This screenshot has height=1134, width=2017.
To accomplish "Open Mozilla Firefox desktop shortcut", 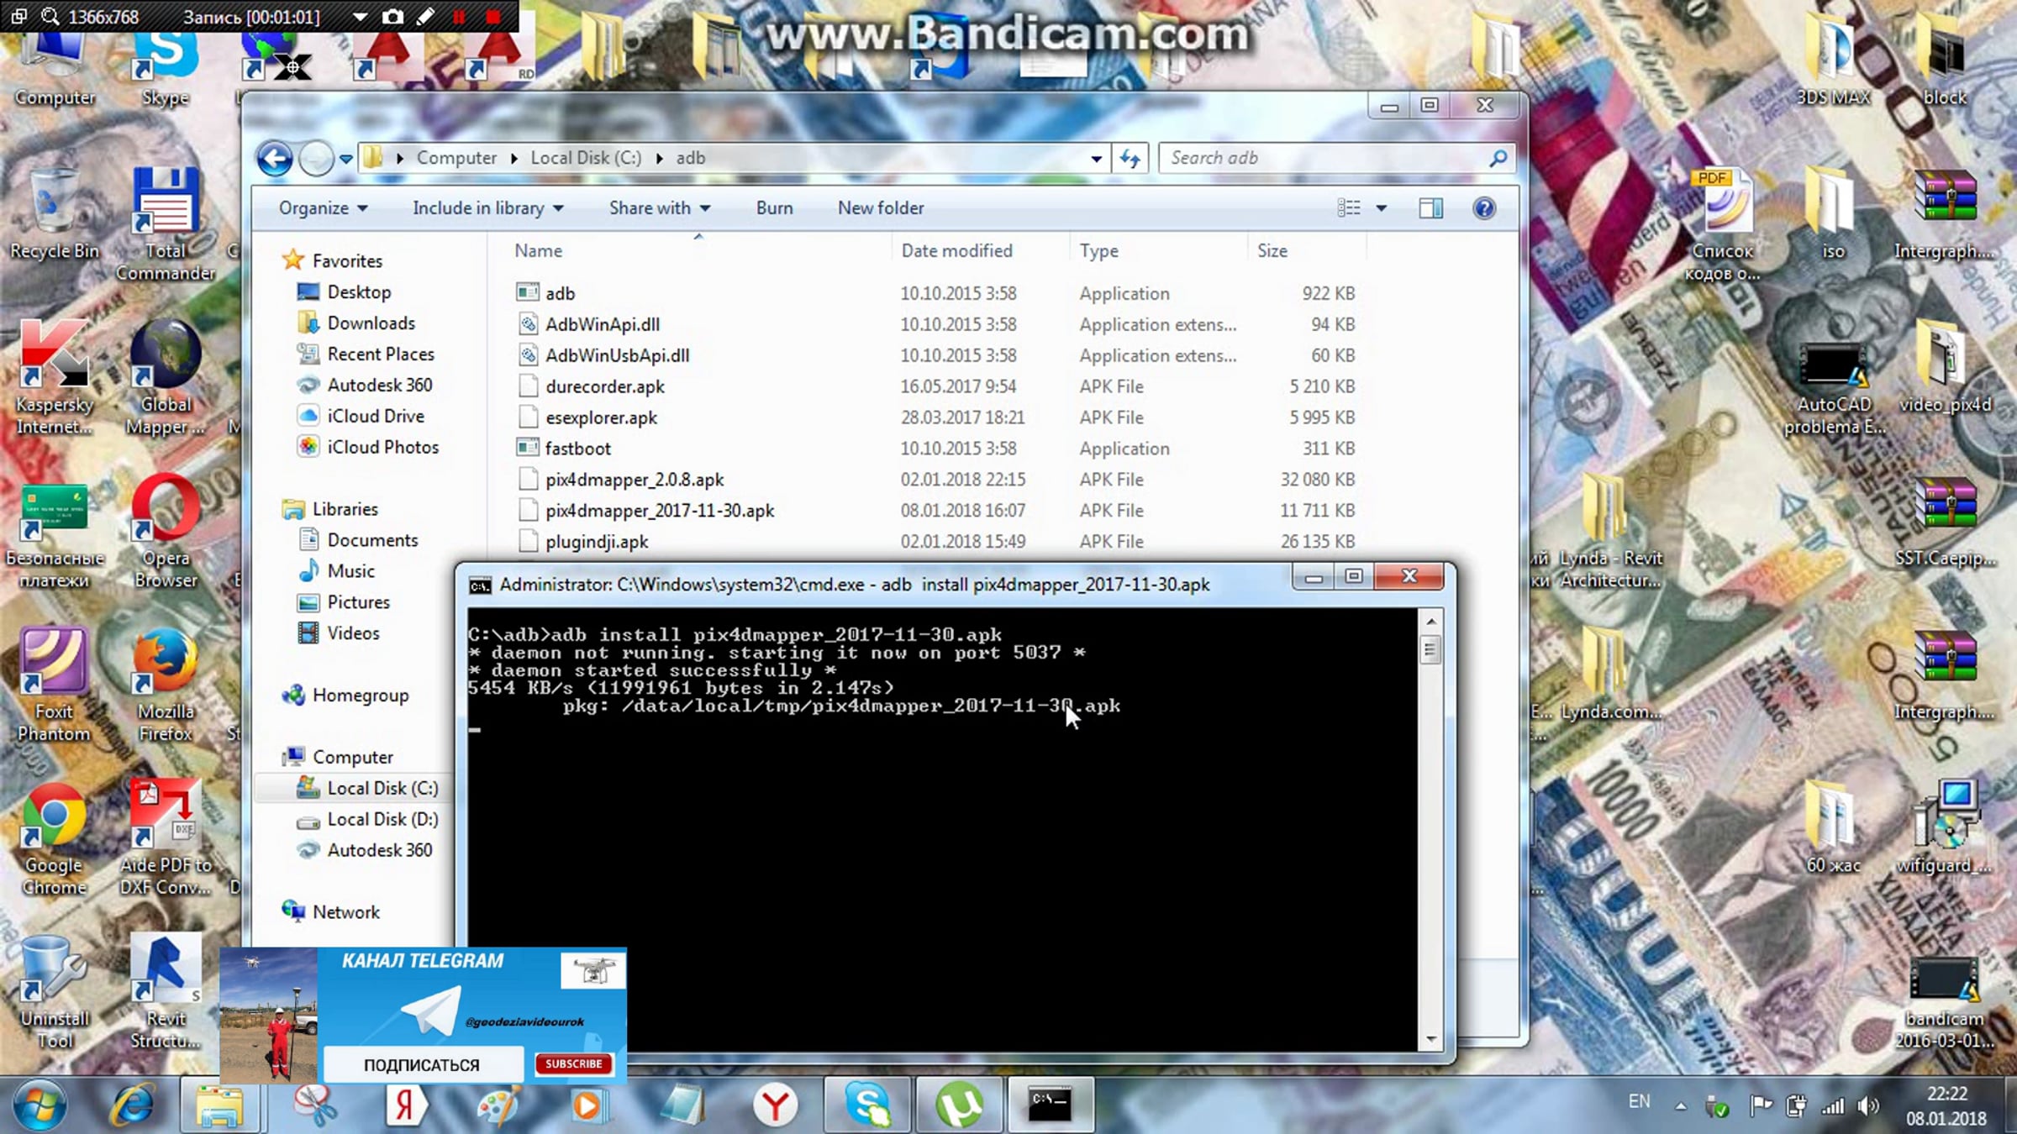I will tap(165, 685).
